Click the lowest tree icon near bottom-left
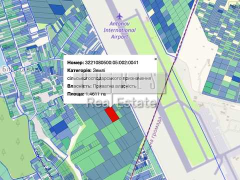 [22, 174]
